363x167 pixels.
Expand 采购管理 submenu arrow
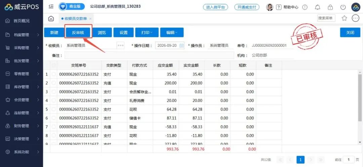(38, 48)
